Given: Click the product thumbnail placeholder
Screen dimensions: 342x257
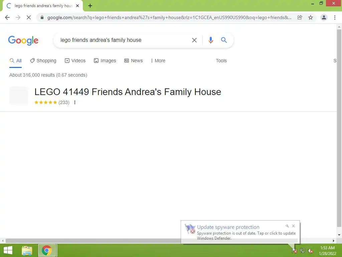Looking at the screenshot, I should 19,96.
